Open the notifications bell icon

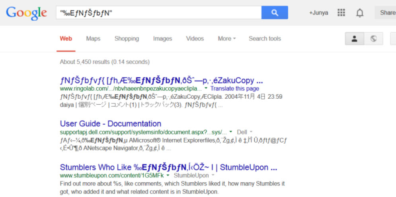pos(360,13)
